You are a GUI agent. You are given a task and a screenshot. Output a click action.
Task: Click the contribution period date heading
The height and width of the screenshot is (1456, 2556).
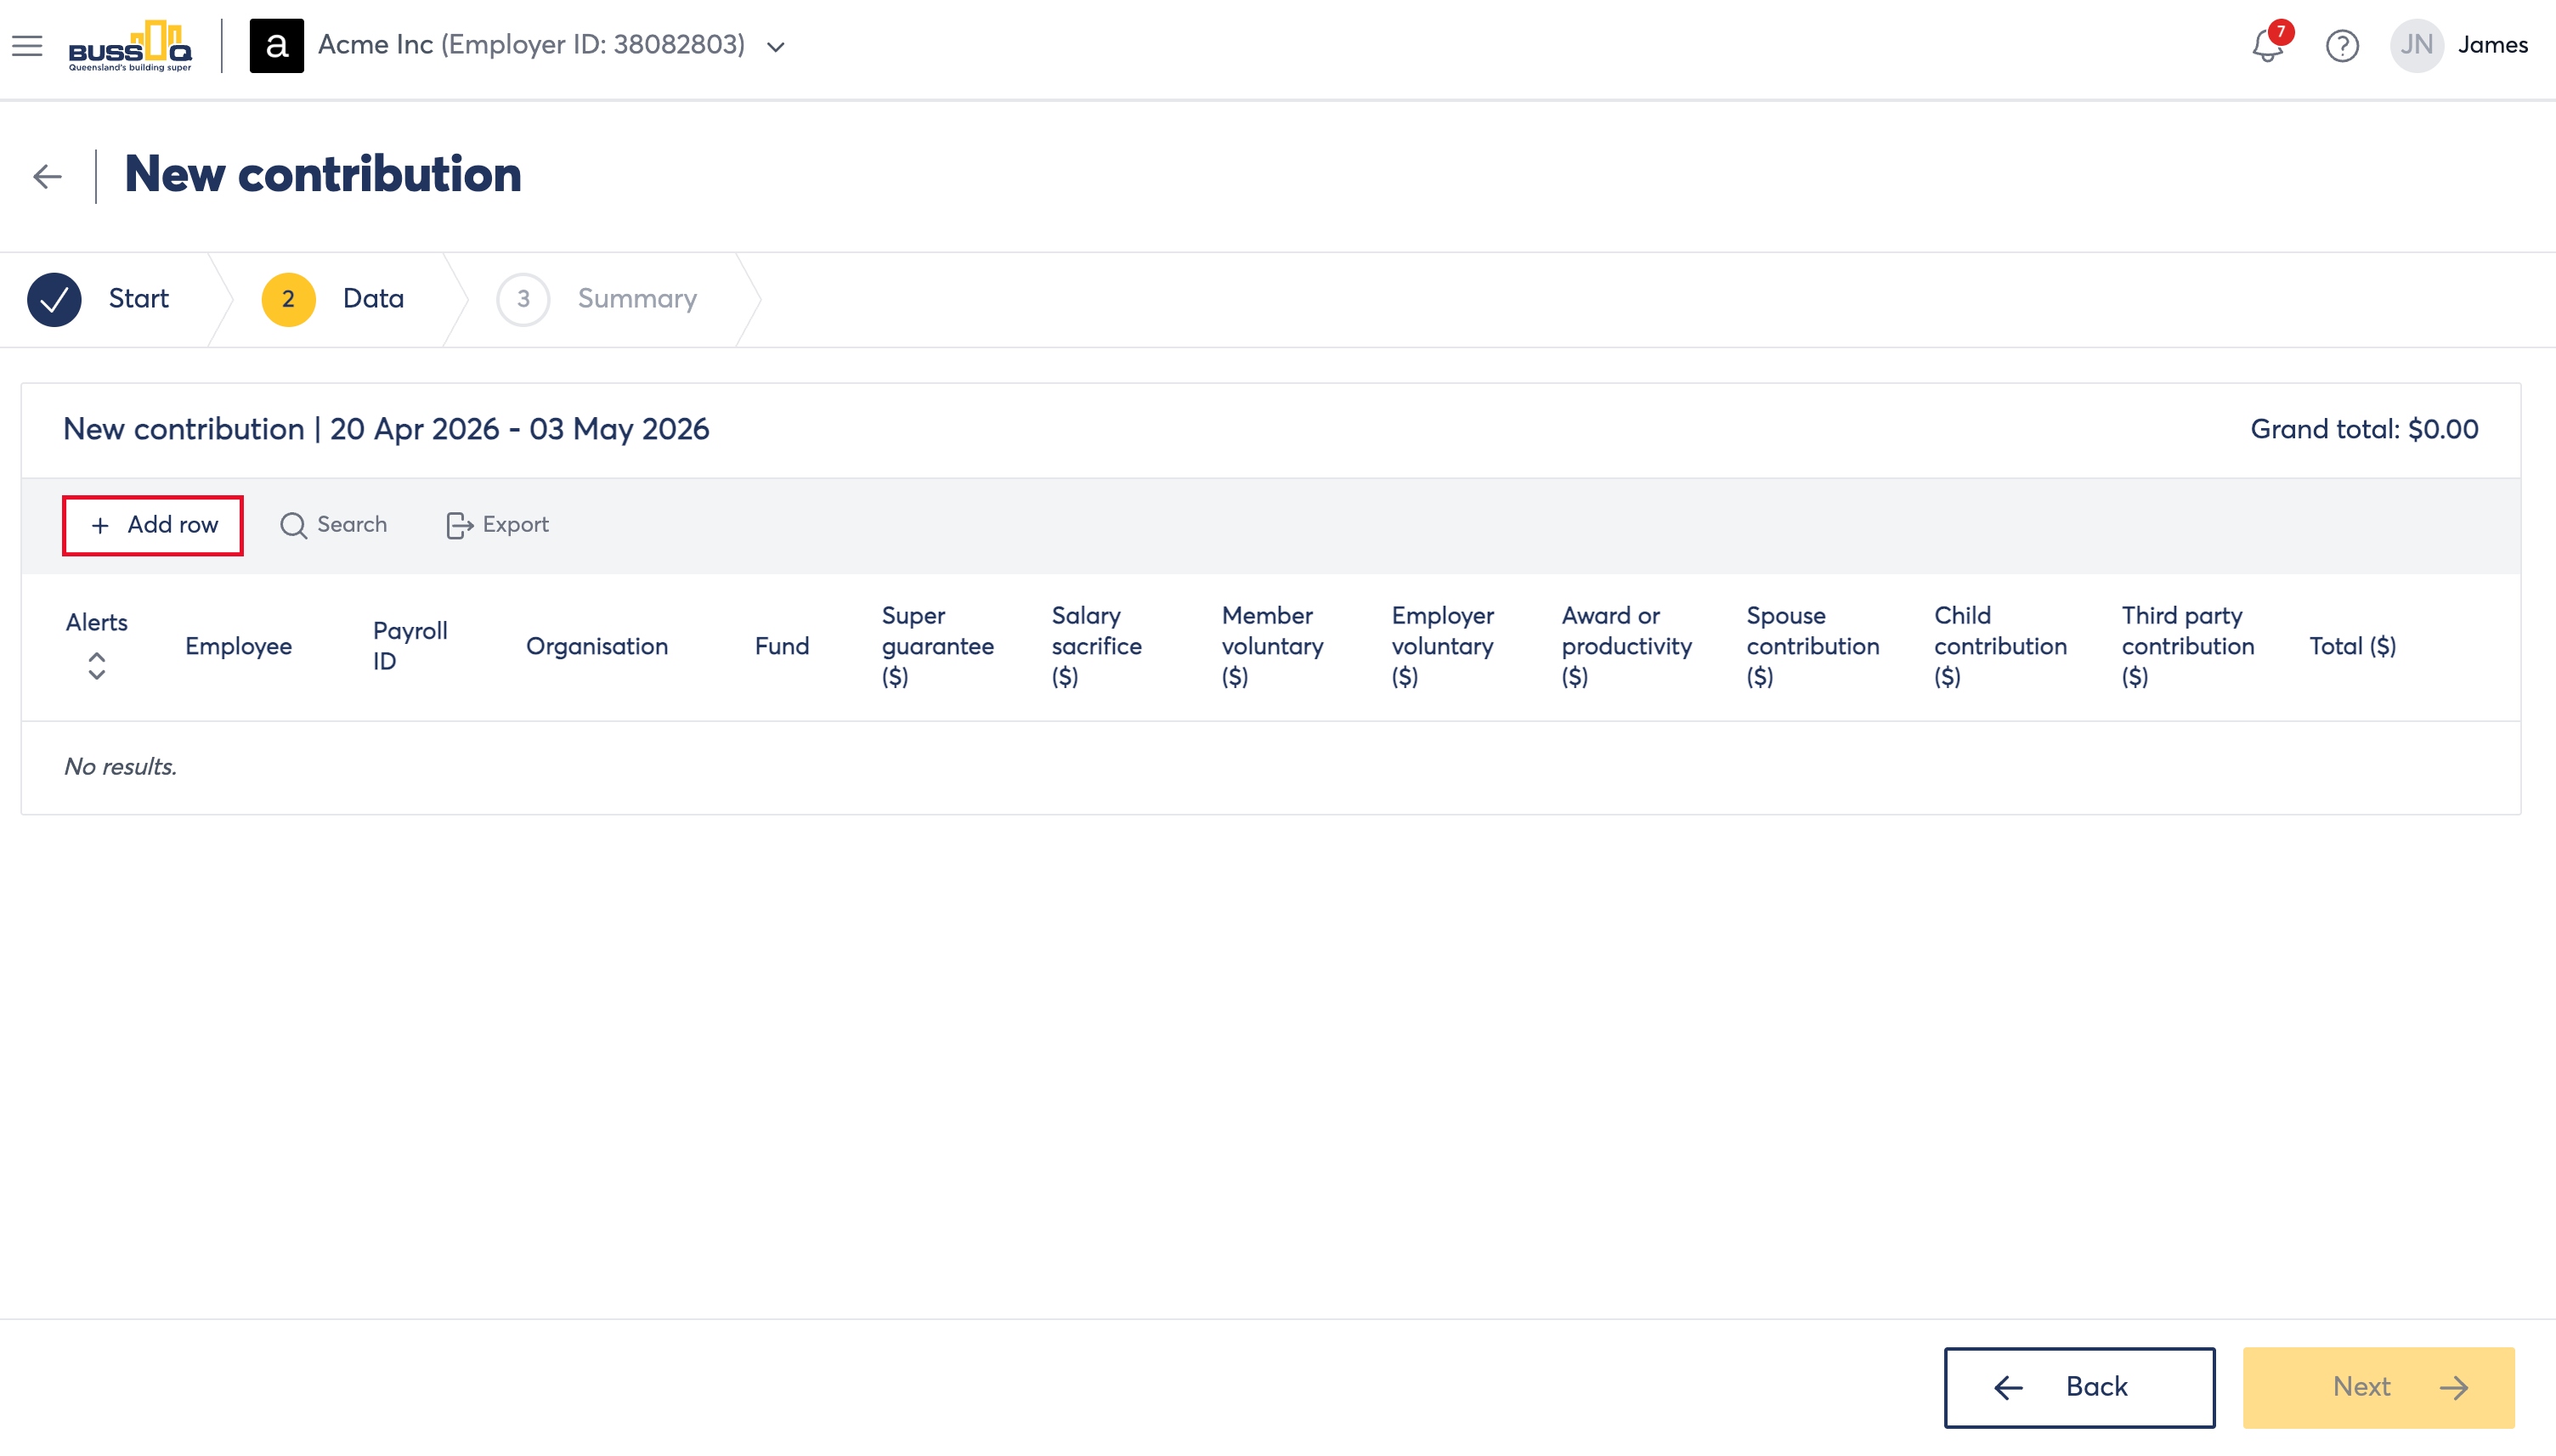[386, 430]
